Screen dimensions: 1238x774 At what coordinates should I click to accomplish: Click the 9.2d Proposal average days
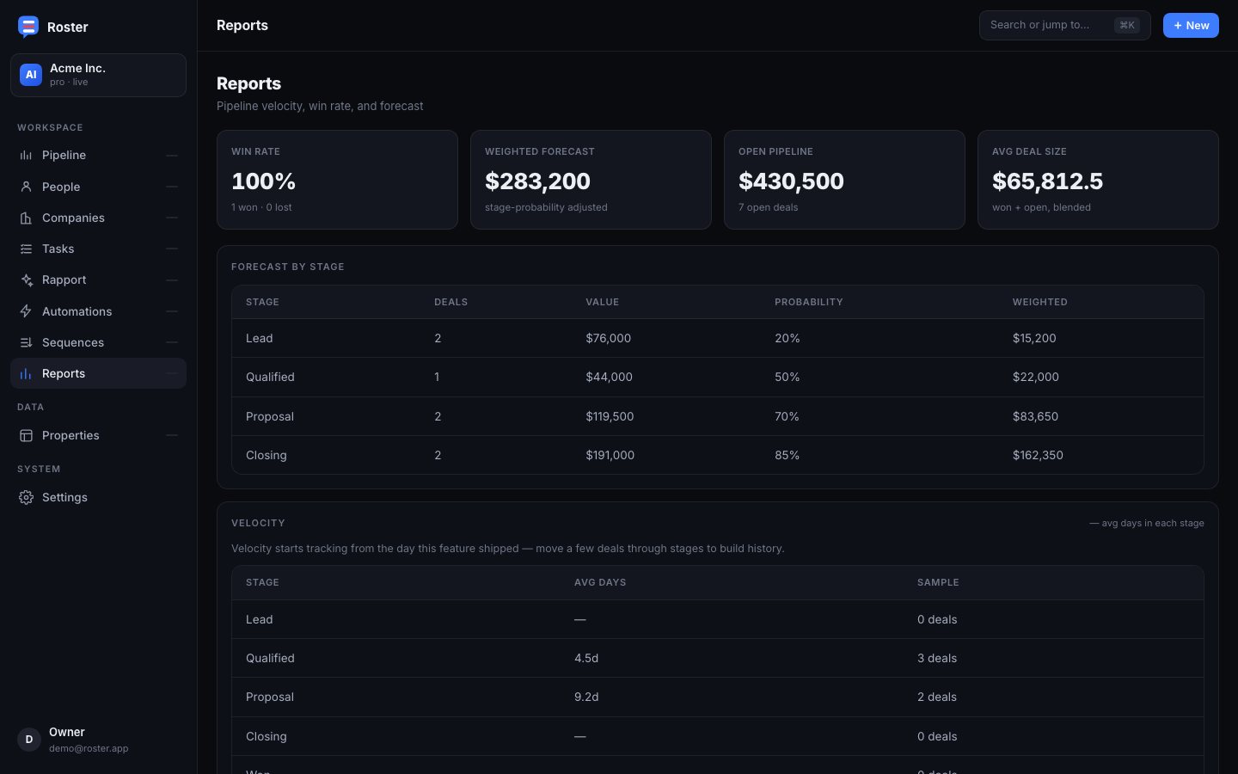tap(586, 697)
